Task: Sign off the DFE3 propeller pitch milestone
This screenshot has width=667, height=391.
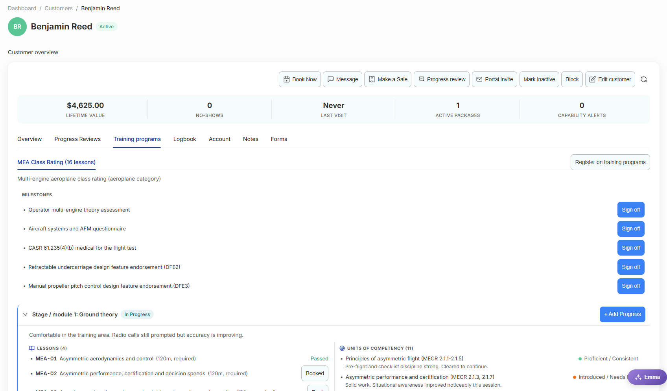Action: click(x=631, y=286)
